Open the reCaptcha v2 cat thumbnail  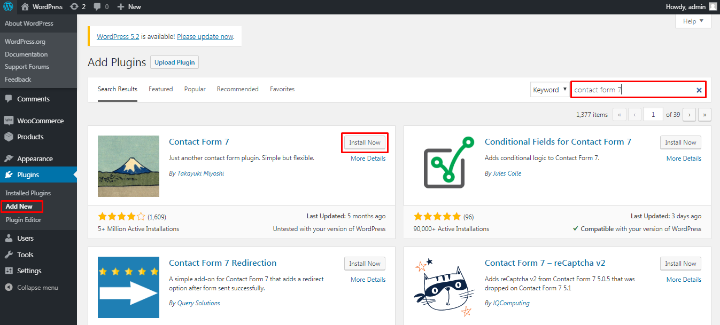click(x=444, y=287)
